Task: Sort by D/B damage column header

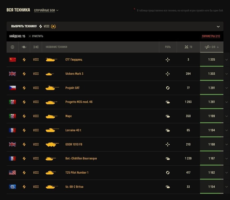Action: [x=212, y=47]
